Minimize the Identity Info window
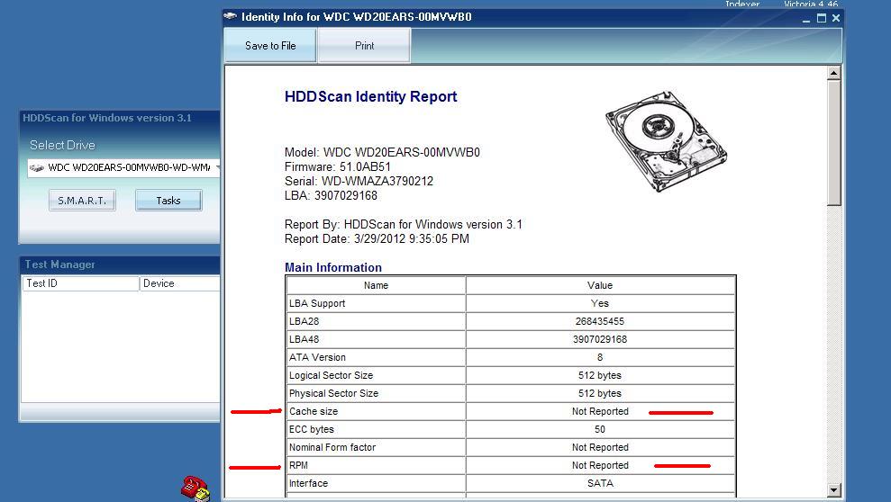The width and height of the screenshot is (891, 502). tap(806, 18)
